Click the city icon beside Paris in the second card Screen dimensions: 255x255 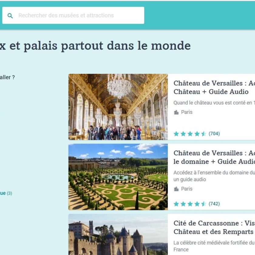click(x=176, y=189)
